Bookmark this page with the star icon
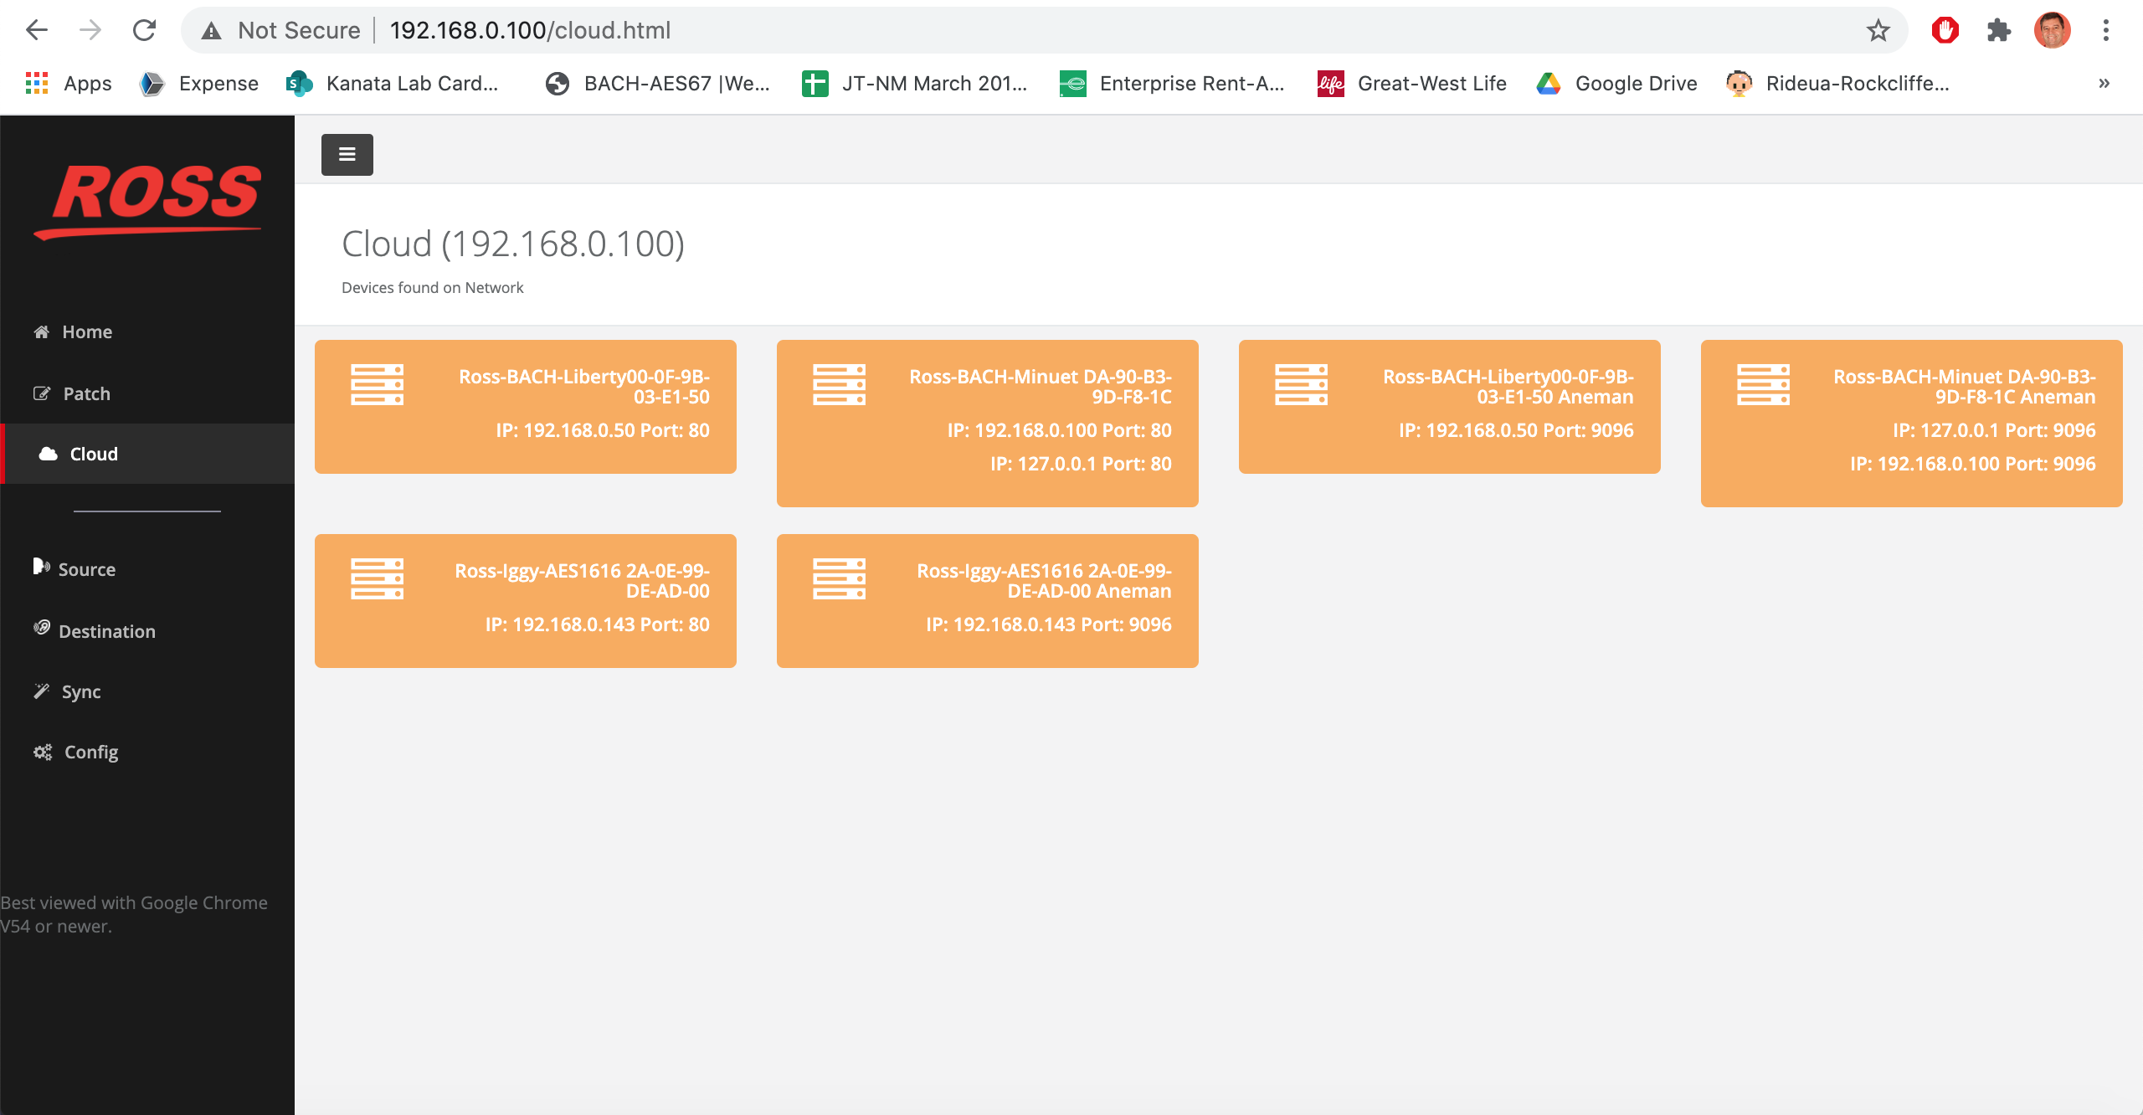2143x1115 pixels. 1878,30
